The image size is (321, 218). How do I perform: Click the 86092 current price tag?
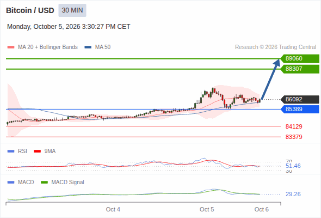pos(300,100)
